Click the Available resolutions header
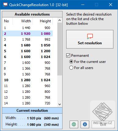Screen dimensions: 118x131 (32, 14)
